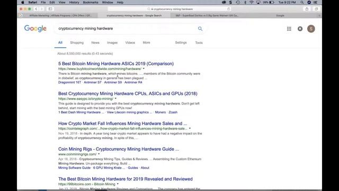Select the Videos results tab
This screenshot has height=191, width=339.
point(130,42)
